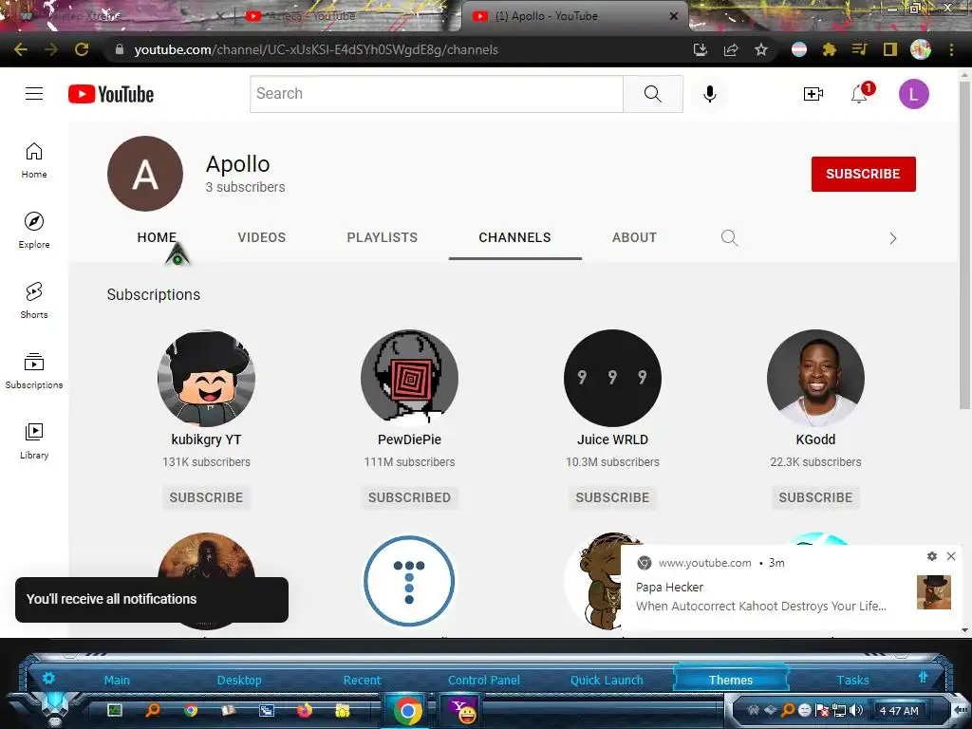Subscribe to KGodd

tap(815, 497)
